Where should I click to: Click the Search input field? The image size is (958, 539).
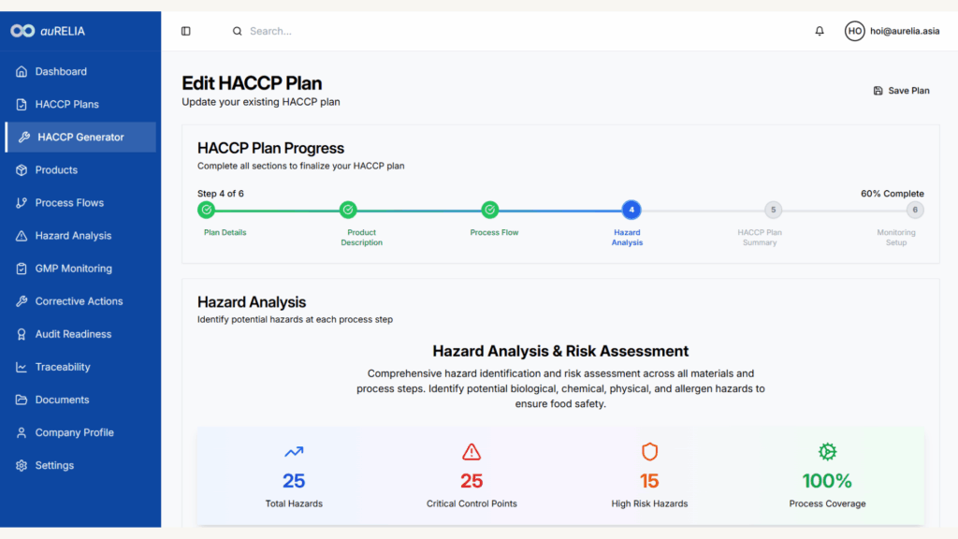pyautogui.click(x=374, y=31)
